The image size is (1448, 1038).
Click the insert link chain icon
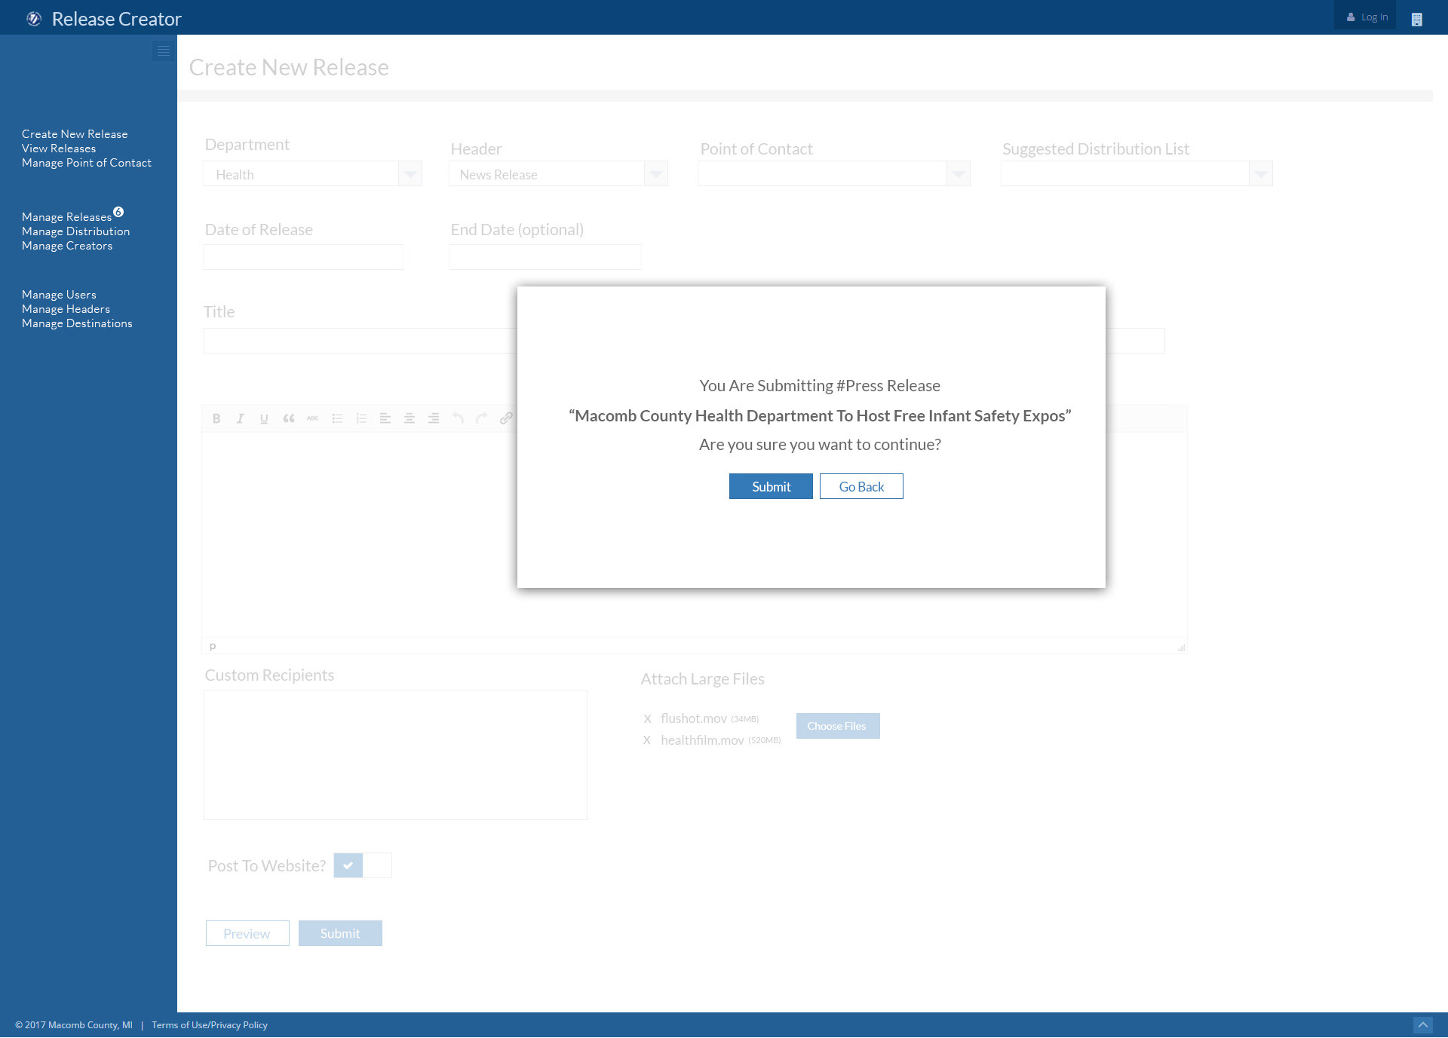point(506,418)
